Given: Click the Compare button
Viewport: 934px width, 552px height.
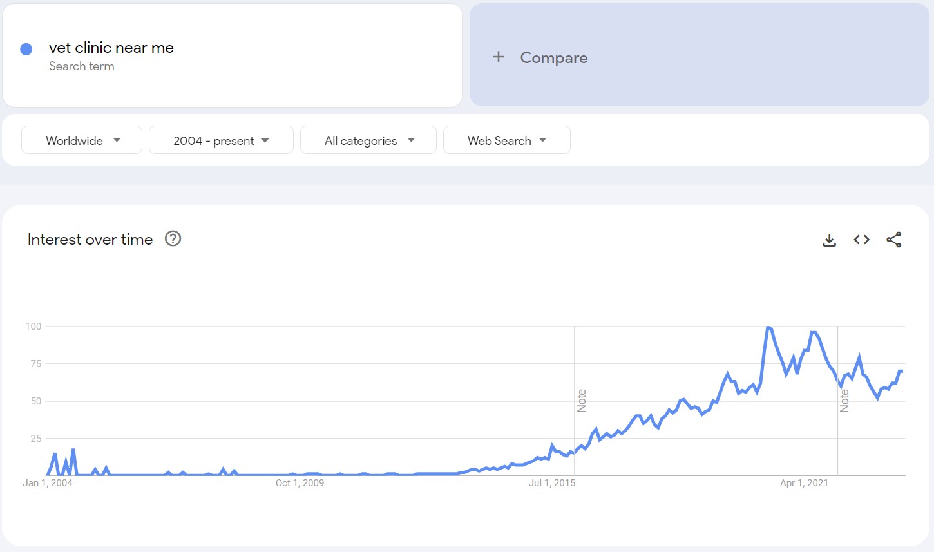Looking at the screenshot, I should click(x=700, y=55).
